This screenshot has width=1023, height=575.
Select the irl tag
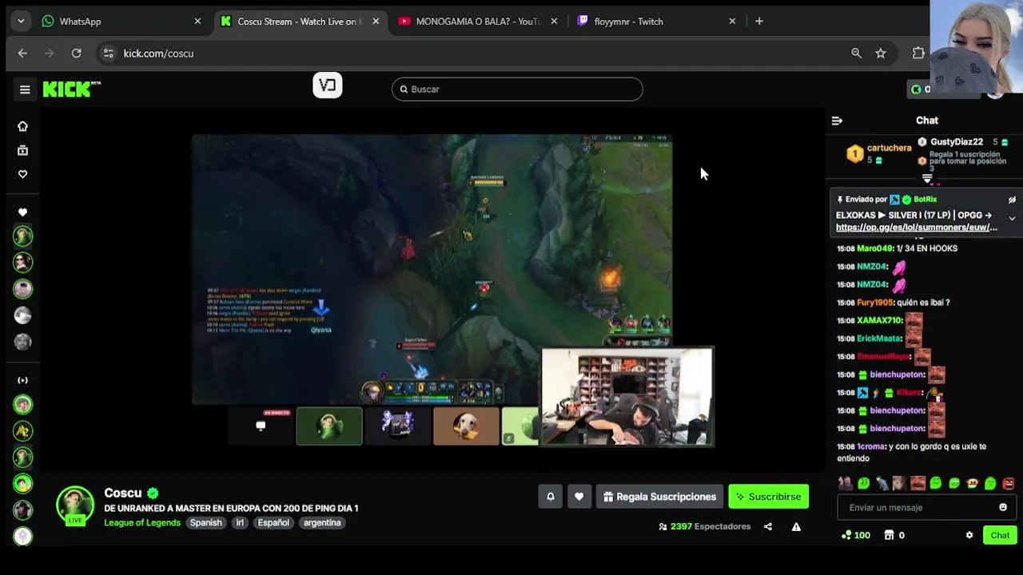tap(240, 523)
